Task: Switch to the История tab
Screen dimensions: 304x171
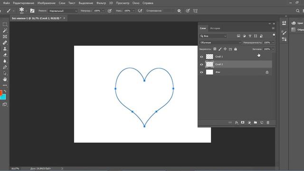Action: click(215, 28)
